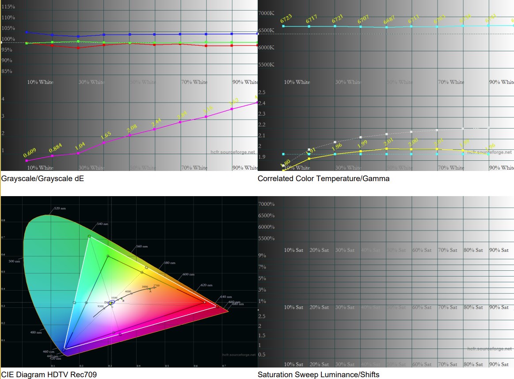Open the hcfr.sourceforge.net watermark on the CIE diagram
This screenshot has height=379, width=514.
point(239,355)
